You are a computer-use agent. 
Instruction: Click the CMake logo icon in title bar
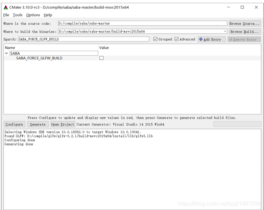tap(6, 7)
